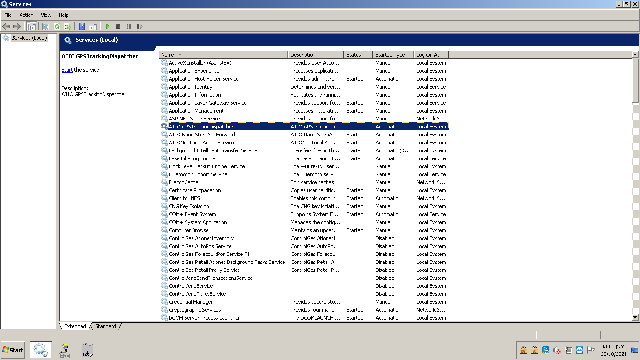The height and width of the screenshot is (360, 640).
Task: Switch to the Standard tab
Action: (105, 326)
